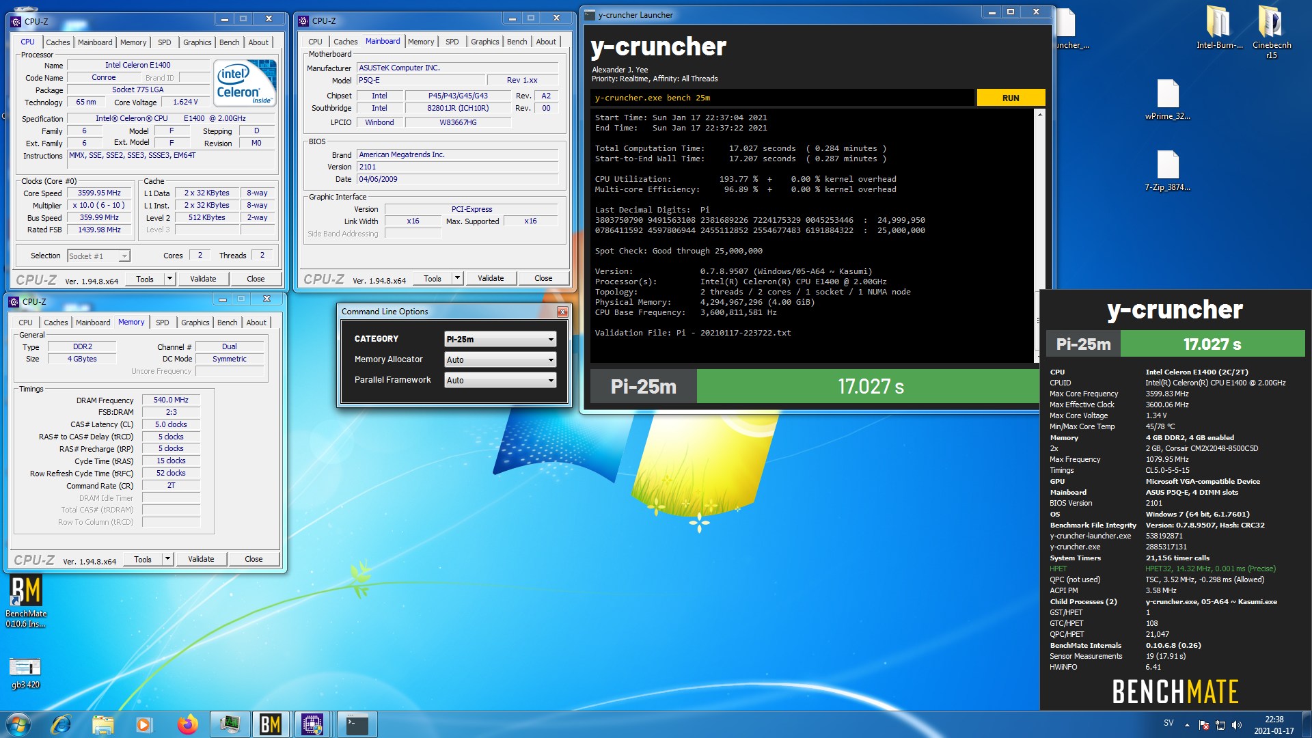Screen dimensions: 1312x738
Task: Open the 7-Zip_3874 file on desktop
Action: 1168,171
